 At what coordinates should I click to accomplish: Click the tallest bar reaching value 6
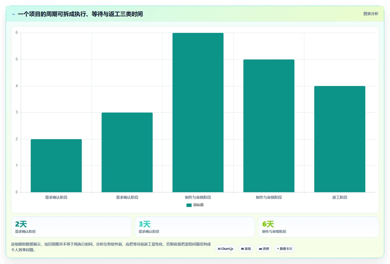point(198,112)
